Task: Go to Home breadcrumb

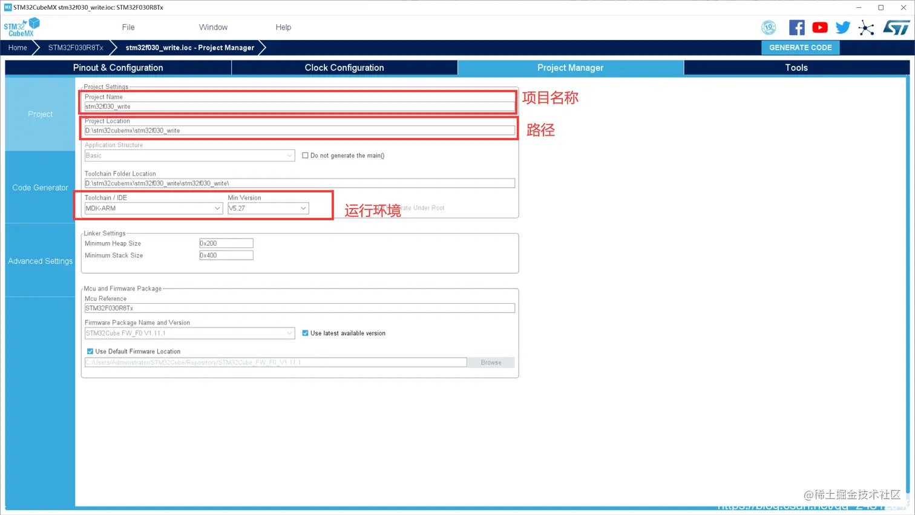Action: click(x=18, y=47)
